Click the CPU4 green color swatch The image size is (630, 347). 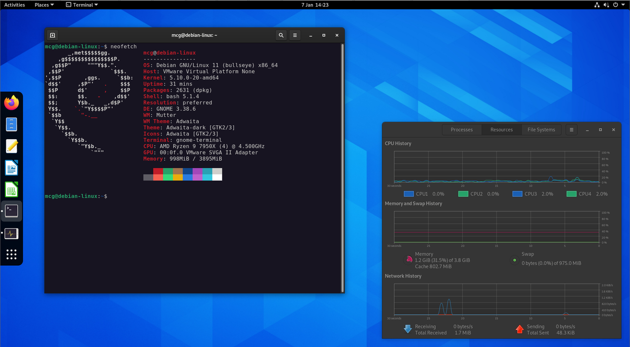point(571,194)
